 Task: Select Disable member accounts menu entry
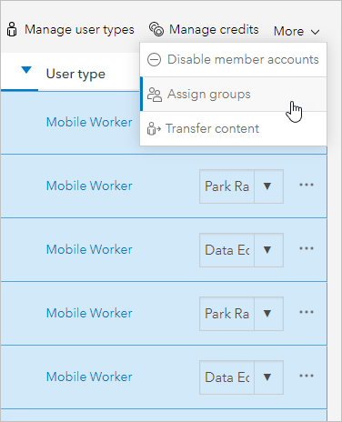point(233,59)
